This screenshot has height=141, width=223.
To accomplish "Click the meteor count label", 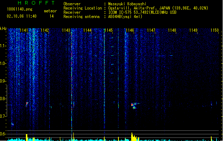I will click(50, 11).
